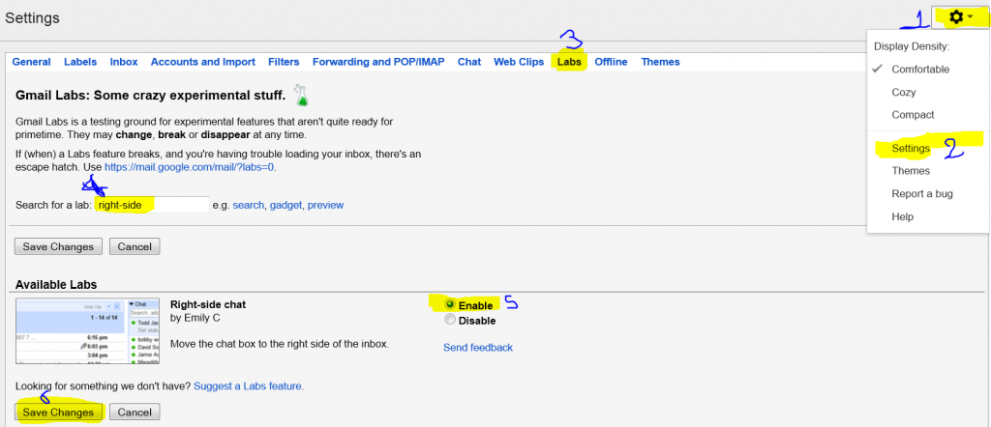
Task: Open the General tab
Action: pyautogui.click(x=32, y=62)
